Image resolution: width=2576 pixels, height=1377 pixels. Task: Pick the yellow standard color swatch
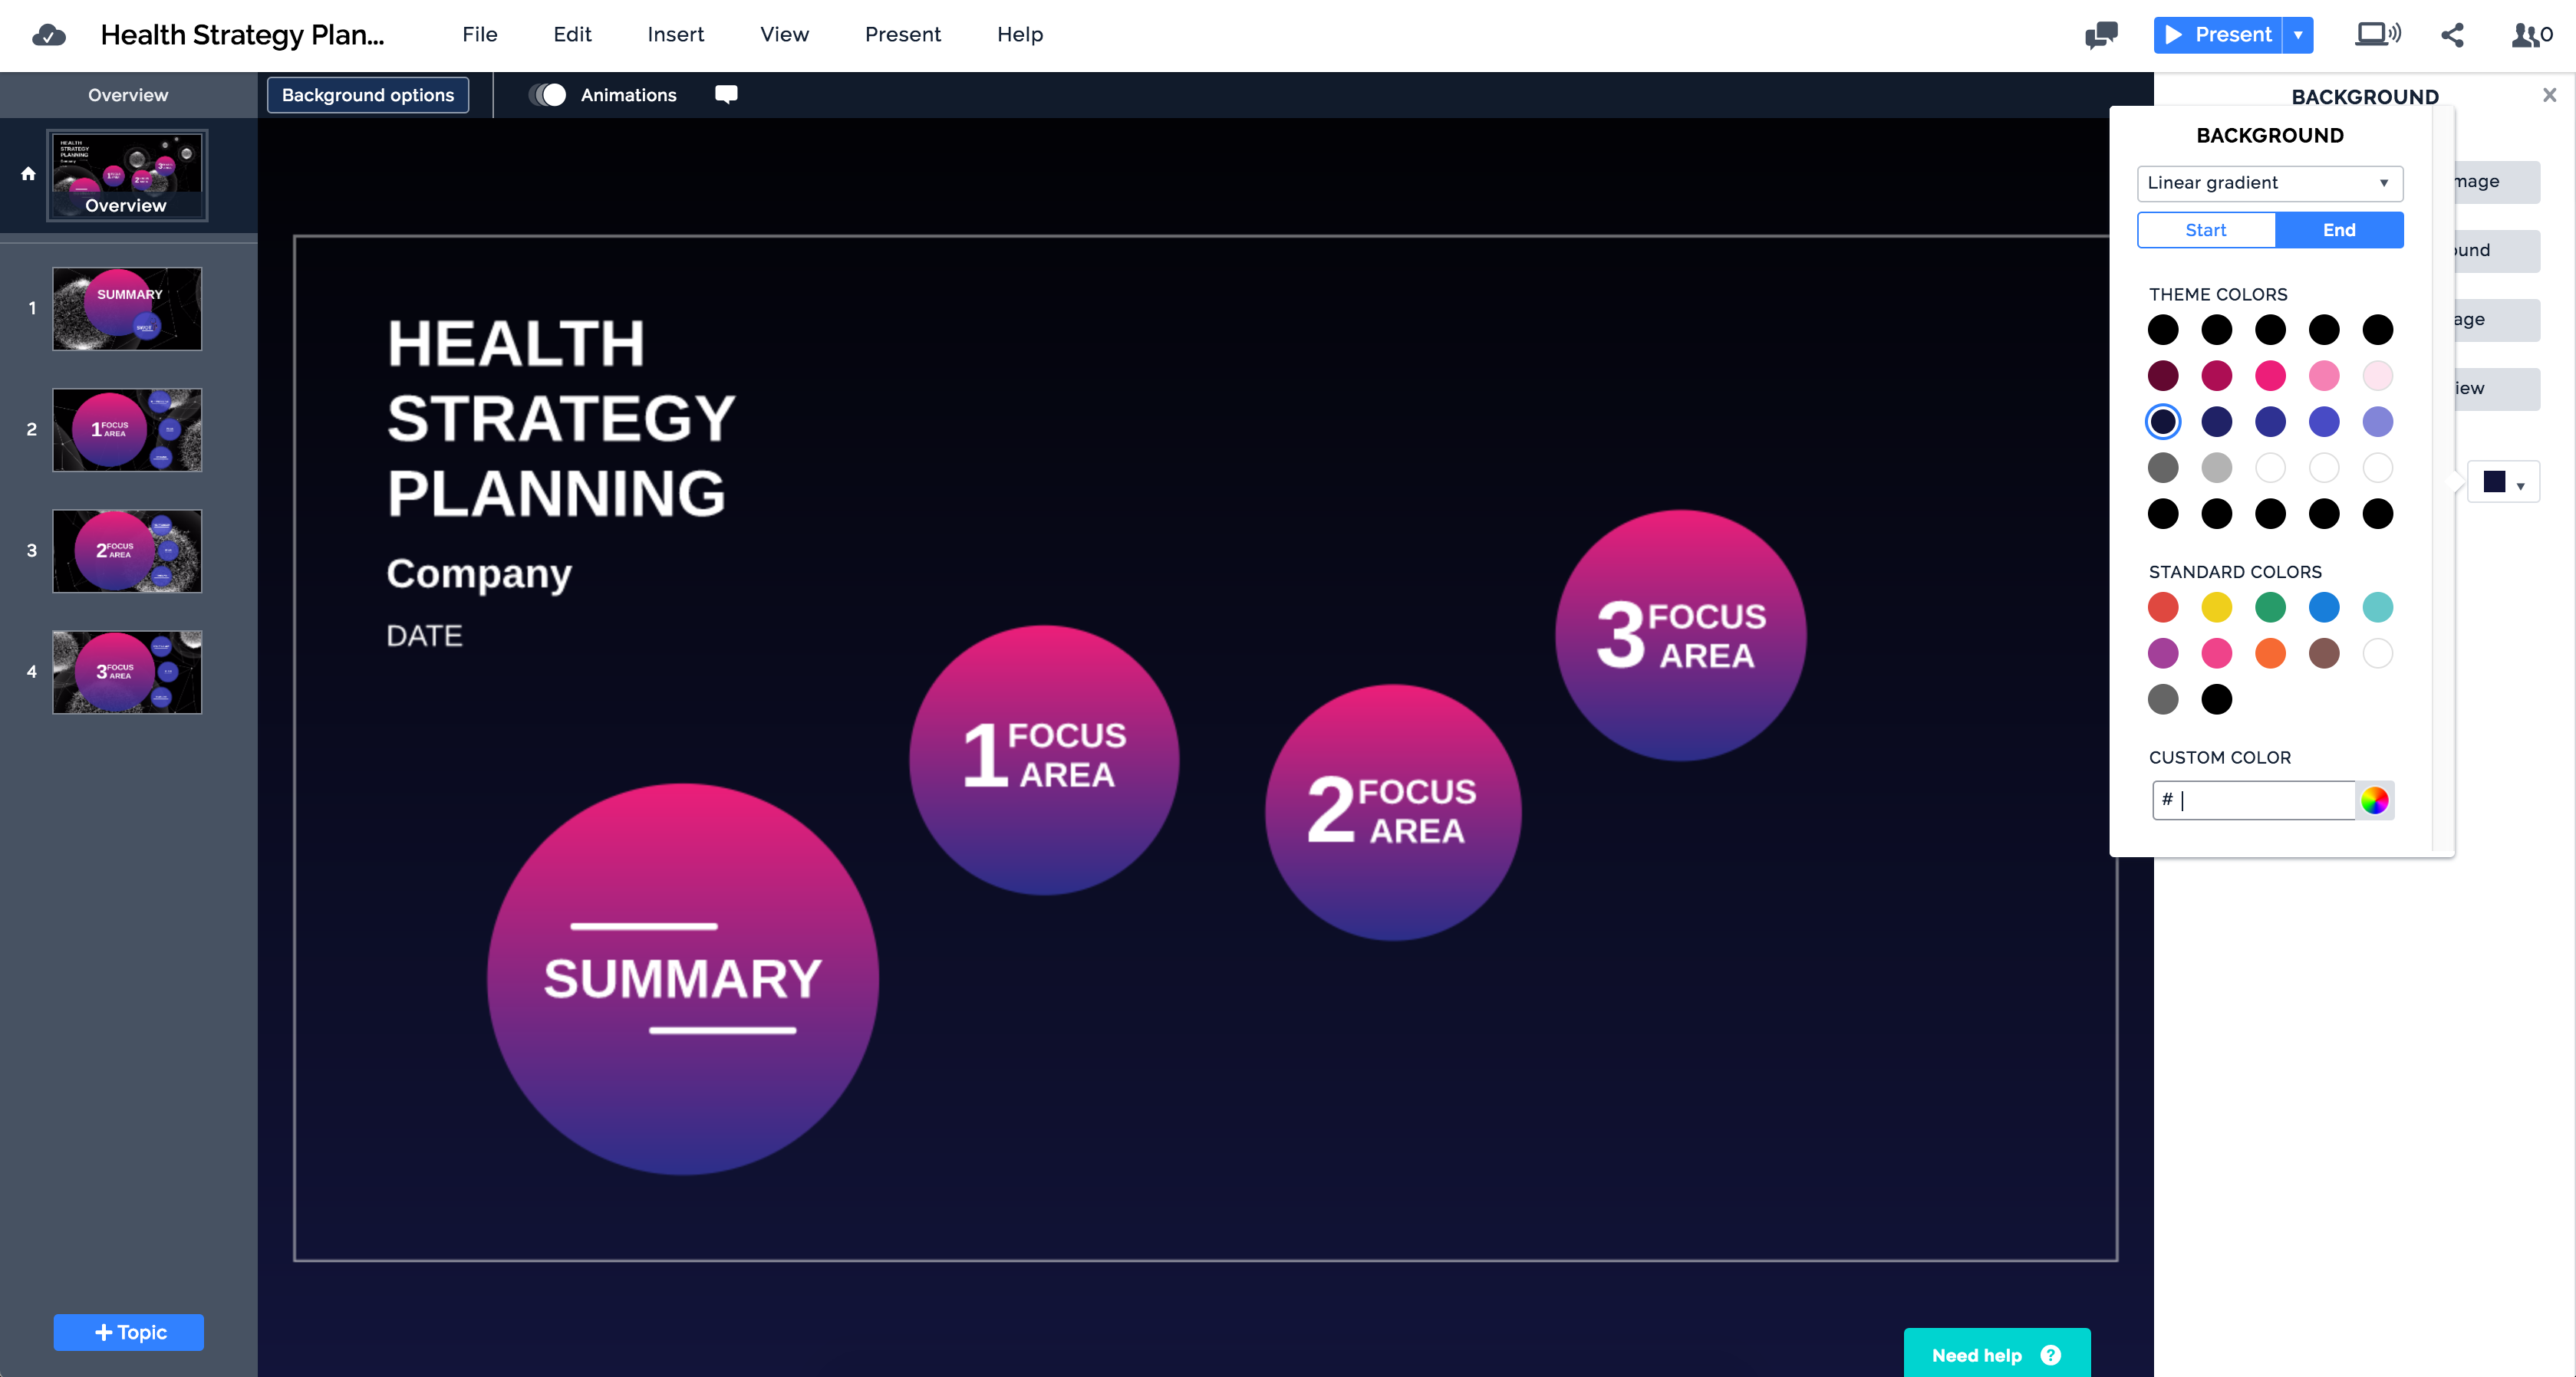tap(2216, 607)
